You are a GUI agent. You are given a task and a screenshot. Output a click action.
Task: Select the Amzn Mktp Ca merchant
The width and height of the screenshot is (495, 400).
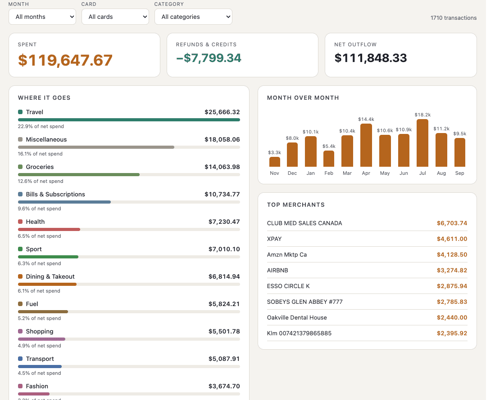287,255
